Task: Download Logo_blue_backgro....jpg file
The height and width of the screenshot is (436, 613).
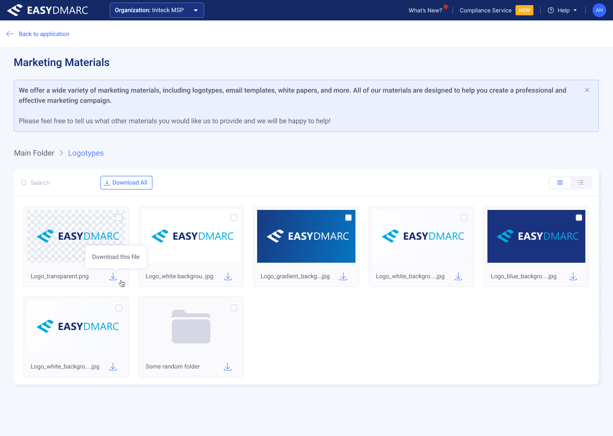Action: 573,277
